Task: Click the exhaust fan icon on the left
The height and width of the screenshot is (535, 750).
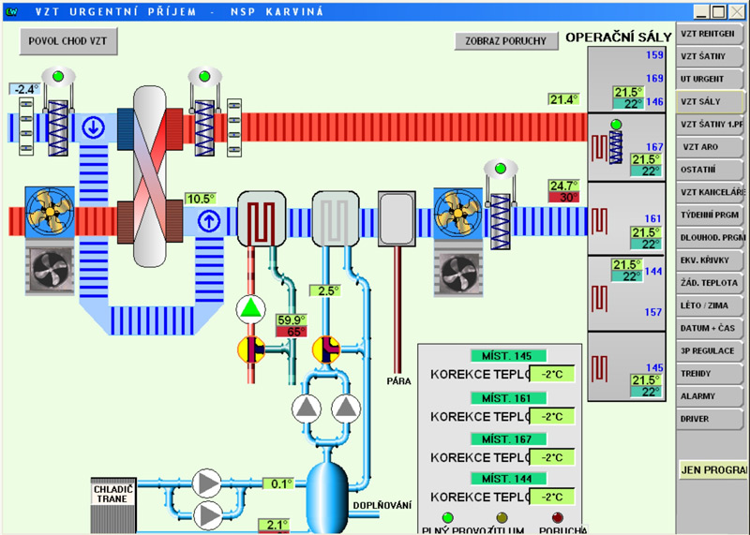Action: point(50,212)
